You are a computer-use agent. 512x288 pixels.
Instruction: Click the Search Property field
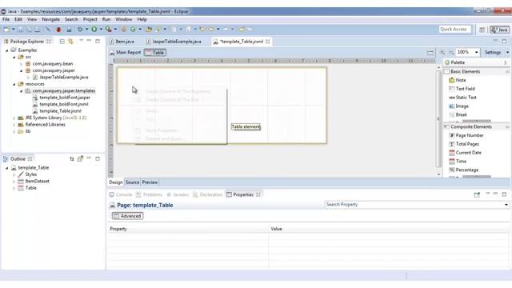[417, 205]
